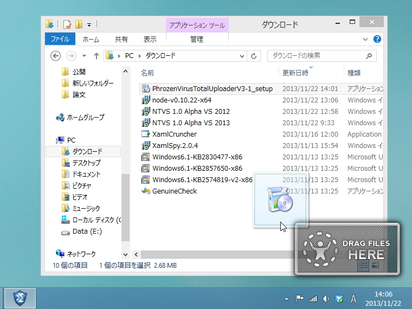412x309 pixels.
Task: Switch to the 共有 ribbon tab
Action: (x=121, y=40)
